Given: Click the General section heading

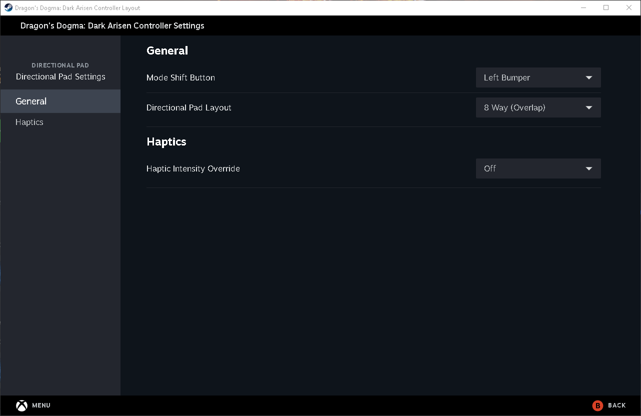Looking at the screenshot, I should pos(167,50).
